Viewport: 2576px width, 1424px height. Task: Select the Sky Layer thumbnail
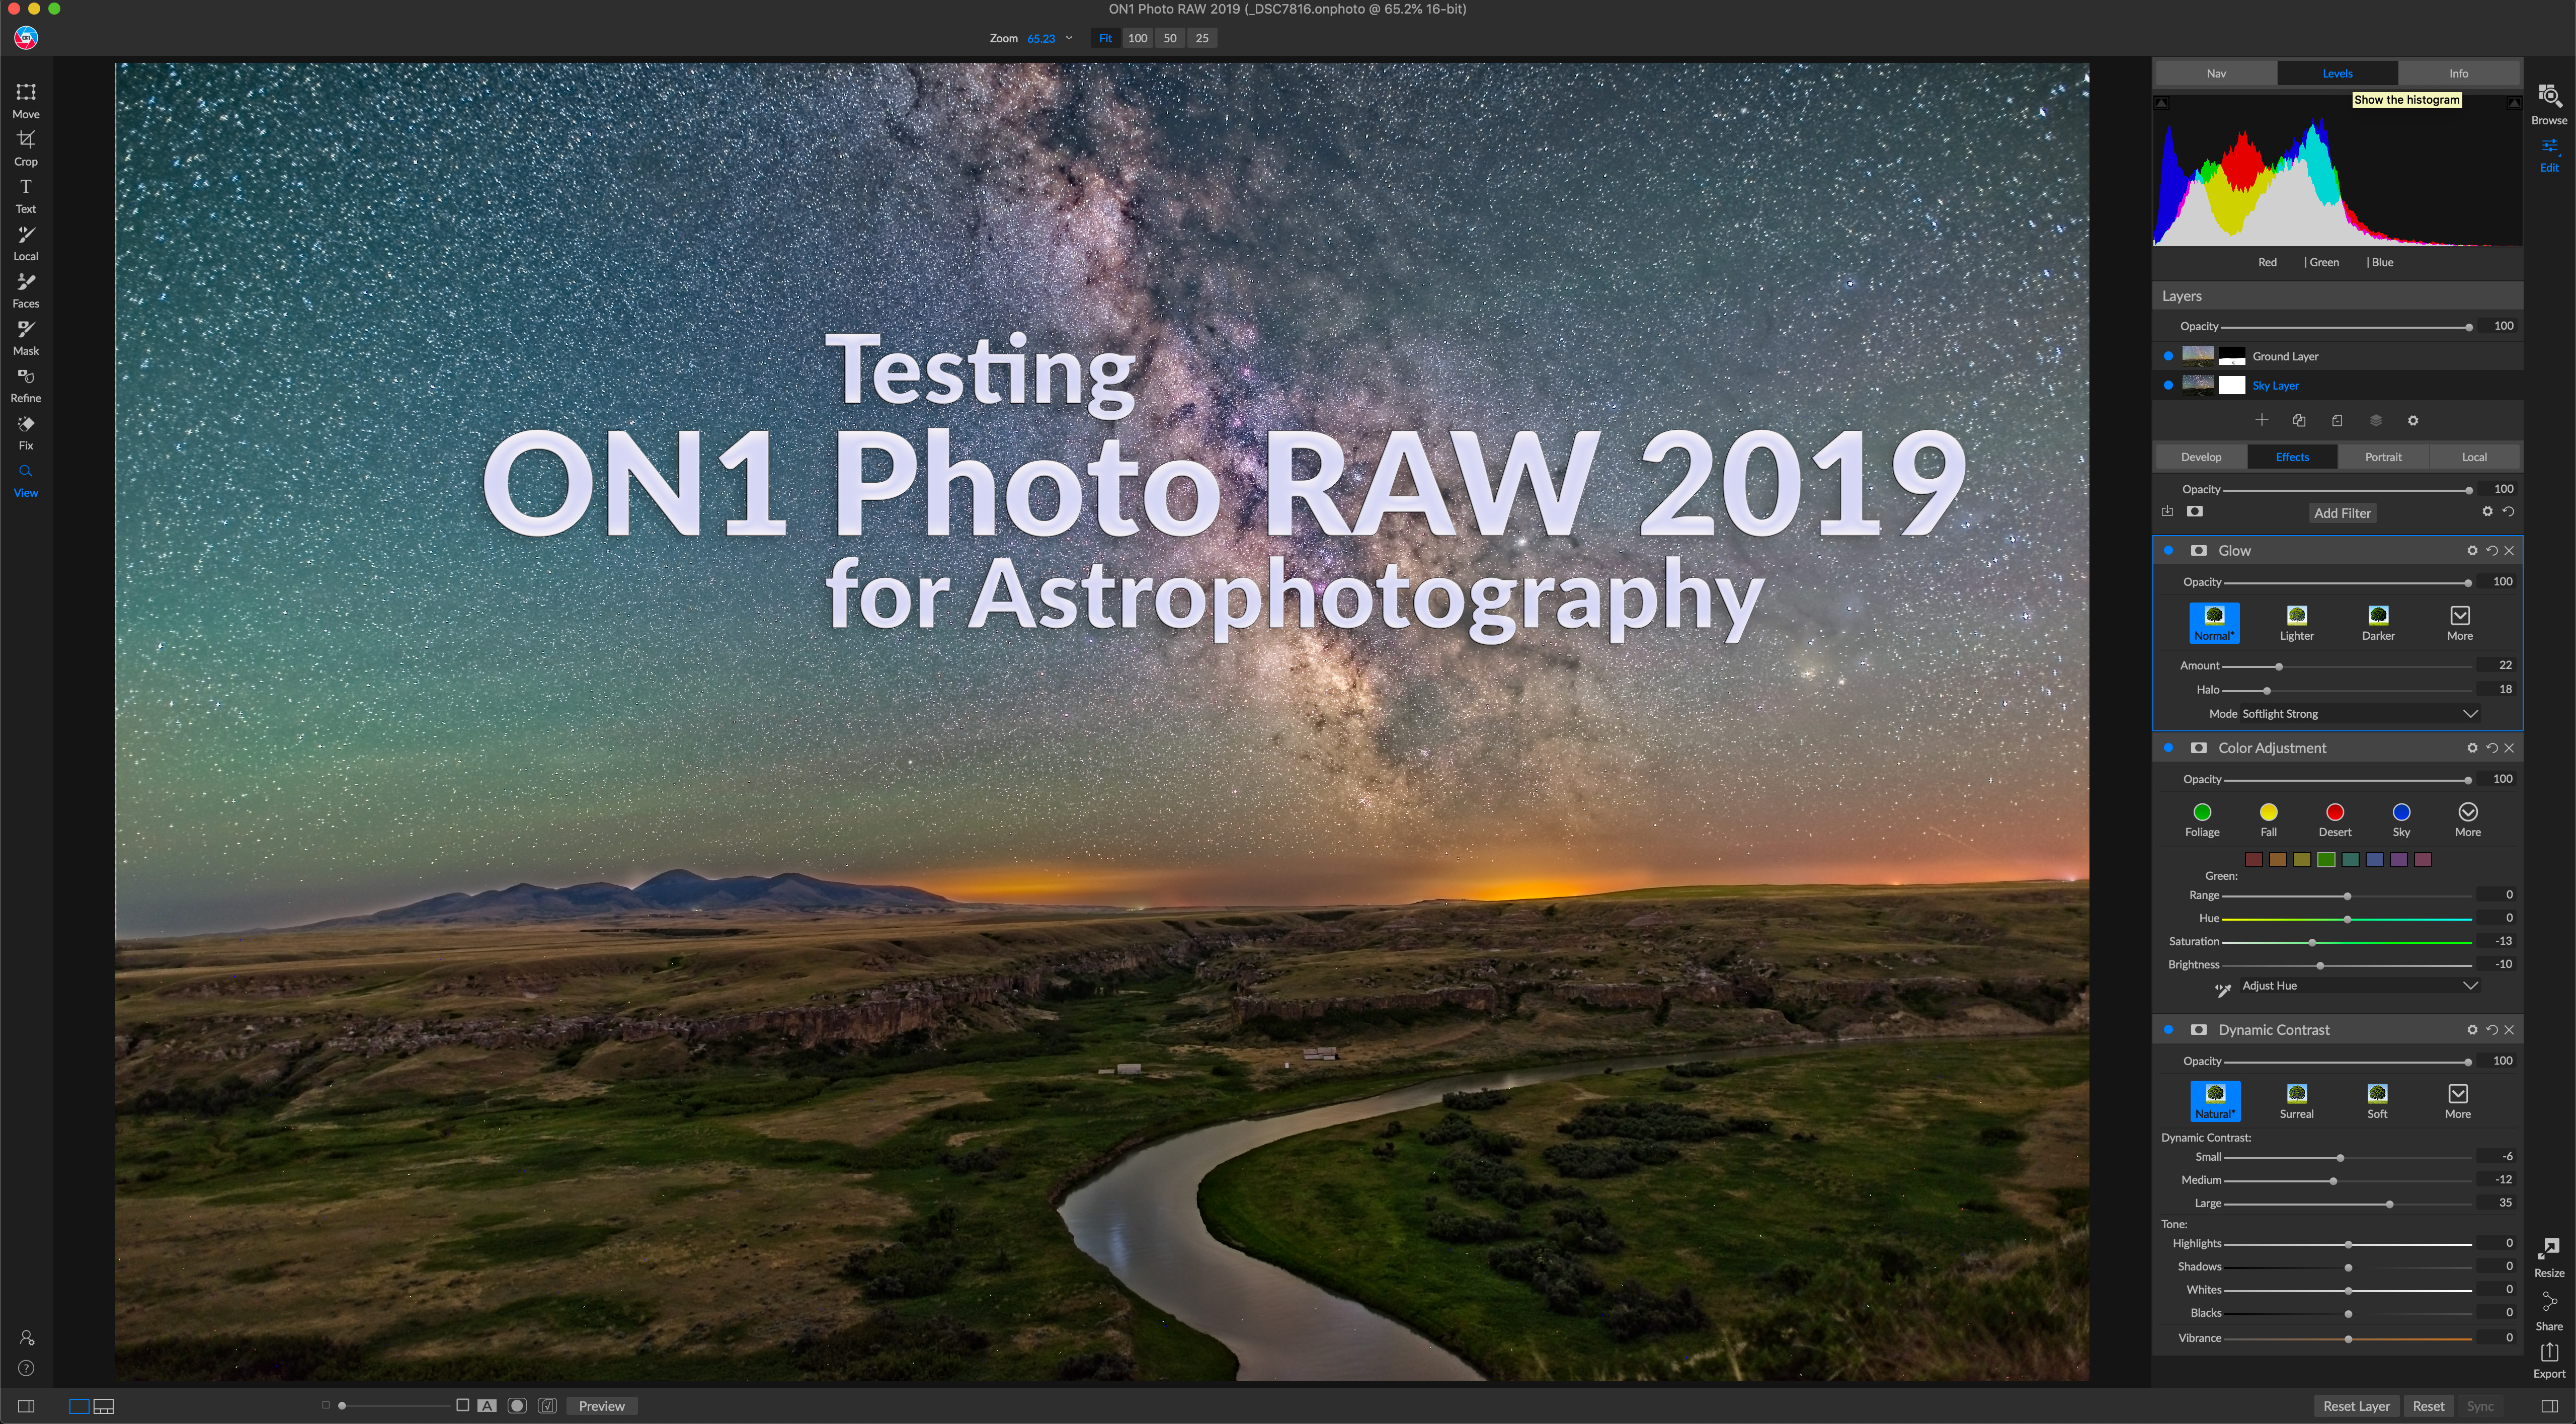(x=2197, y=385)
